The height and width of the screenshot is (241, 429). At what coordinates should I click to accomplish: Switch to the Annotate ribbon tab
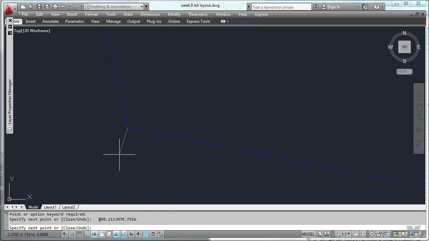point(50,21)
